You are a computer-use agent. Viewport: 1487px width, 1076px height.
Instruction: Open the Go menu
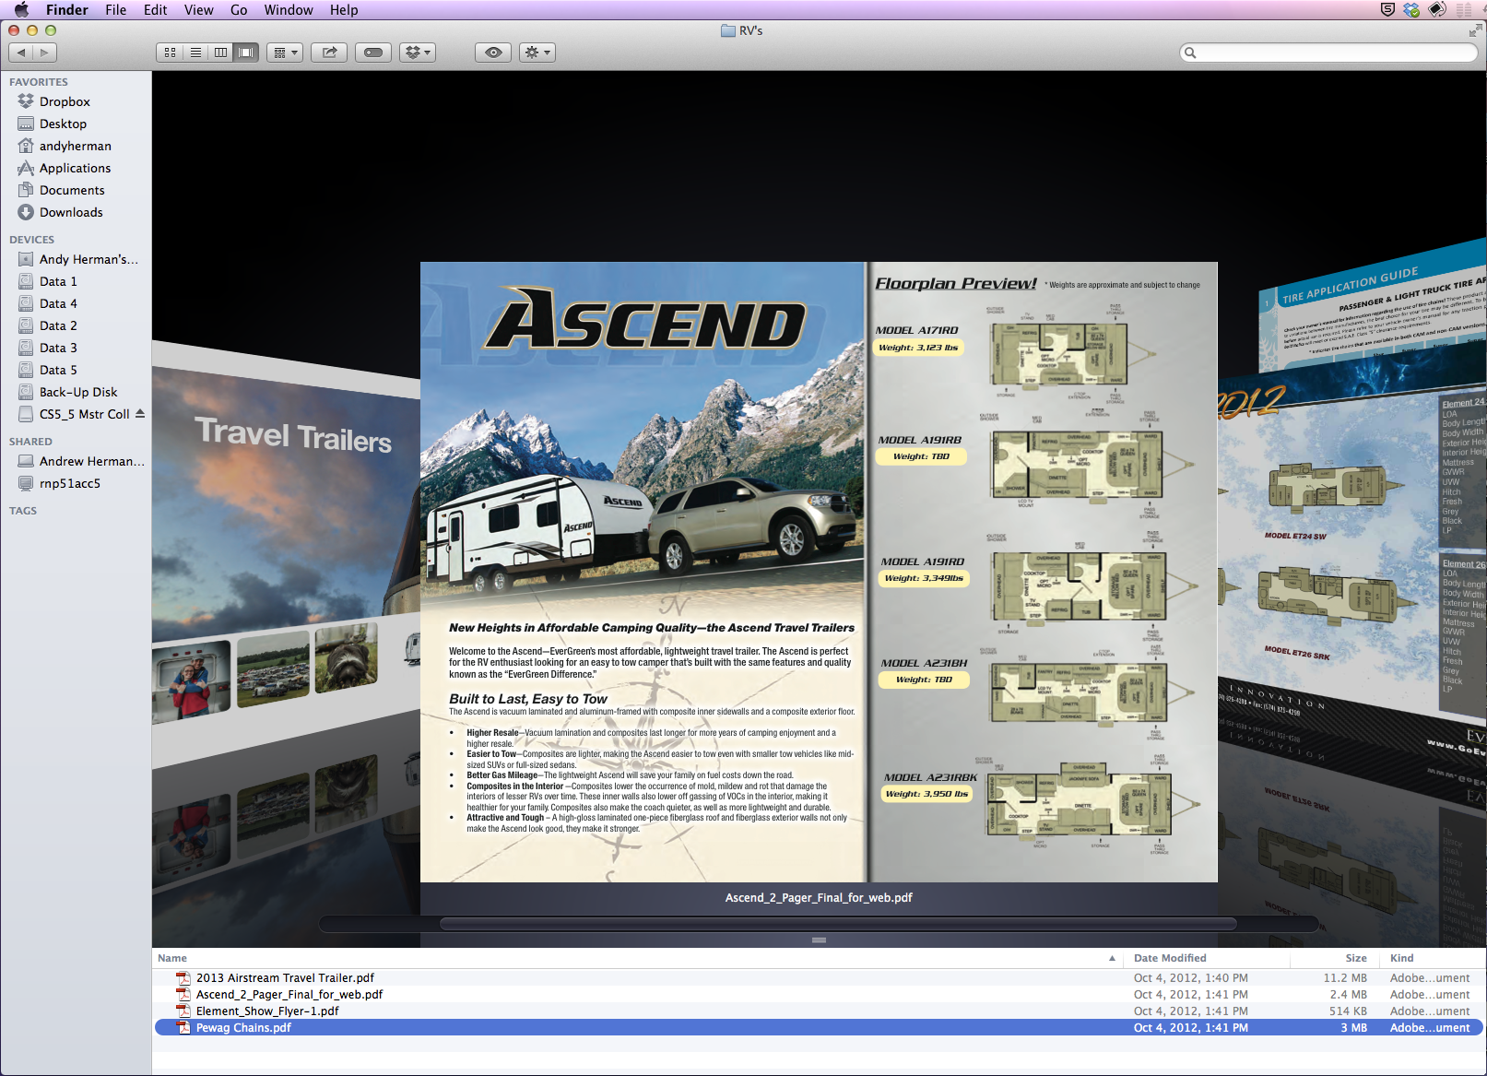point(239,10)
